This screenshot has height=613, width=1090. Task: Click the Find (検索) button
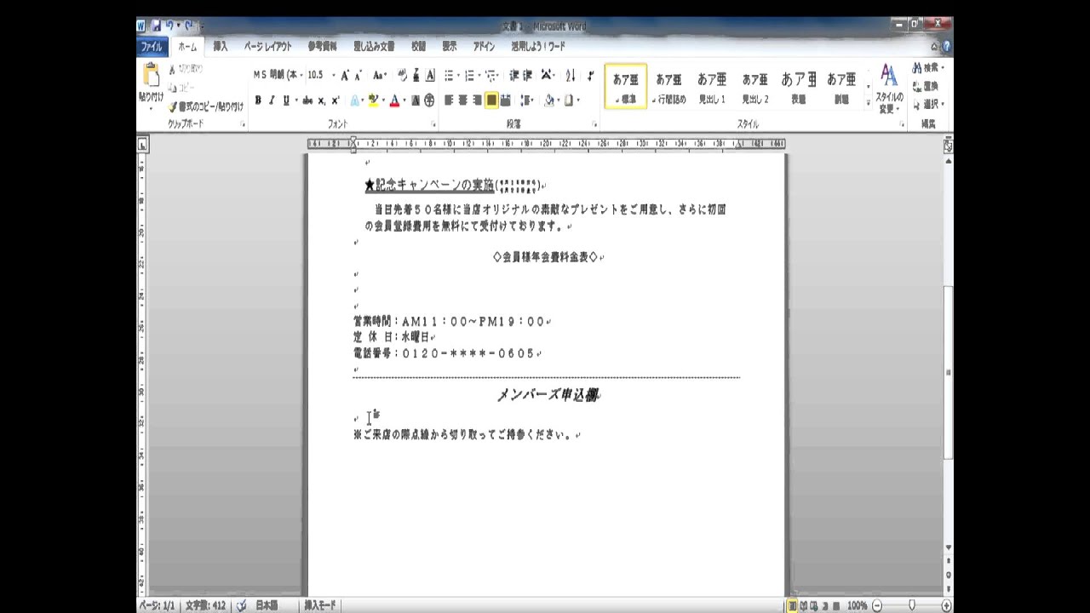click(x=927, y=68)
